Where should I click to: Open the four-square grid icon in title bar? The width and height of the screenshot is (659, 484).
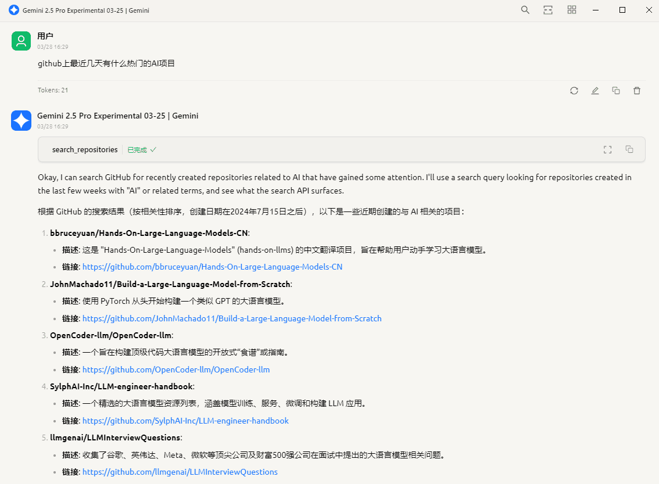pos(572,10)
